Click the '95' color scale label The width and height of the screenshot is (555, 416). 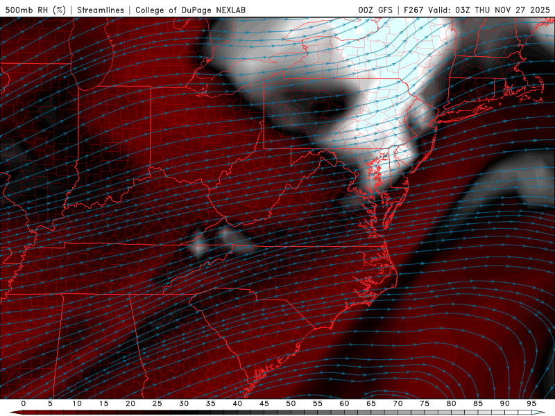tap(531, 404)
